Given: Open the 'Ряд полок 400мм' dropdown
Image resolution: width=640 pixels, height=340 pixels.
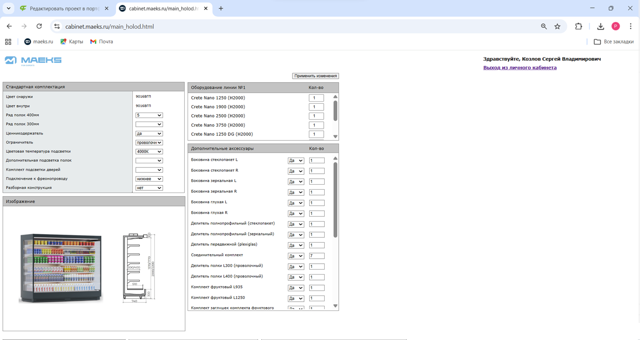Looking at the screenshot, I should click(149, 115).
